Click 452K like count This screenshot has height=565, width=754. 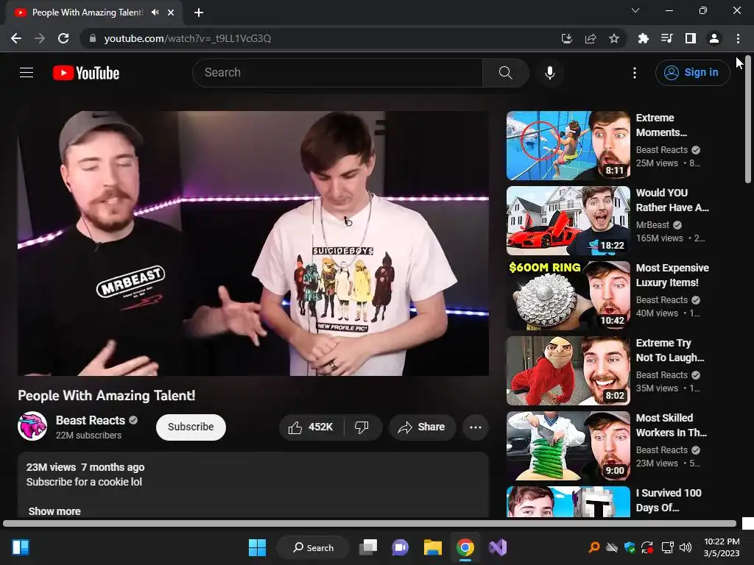pyautogui.click(x=321, y=427)
